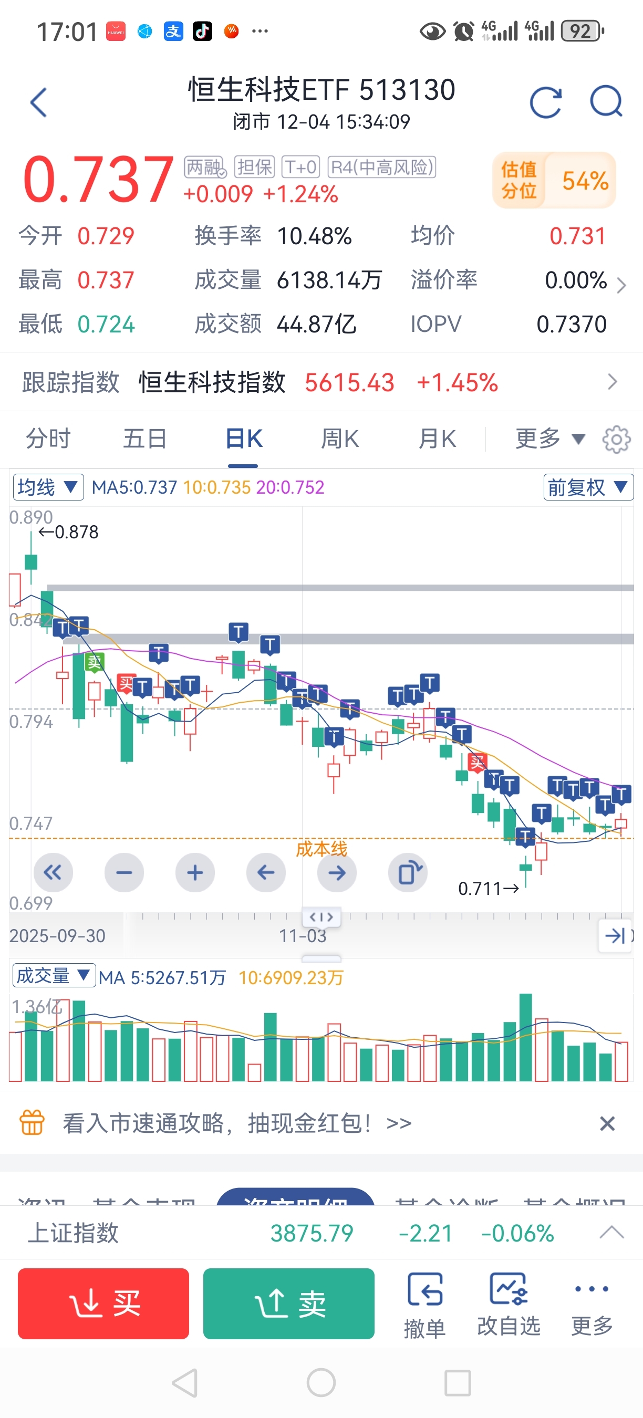Expand 上证指数 bar chevron
The height and width of the screenshot is (1418, 643).
pyautogui.click(x=611, y=1233)
